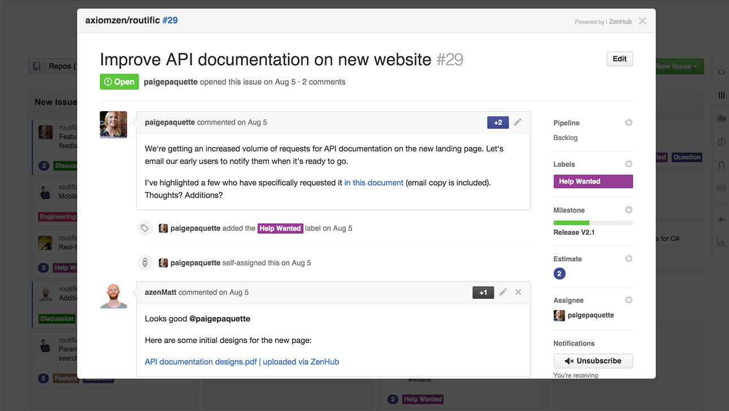Close the issue popup with the X
The height and width of the screenshot is (411, 729).
(x=643, y=21)
